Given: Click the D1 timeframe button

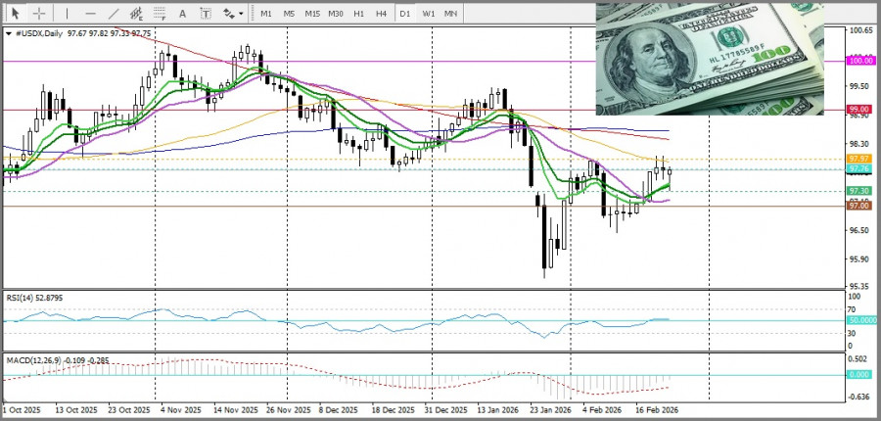Looking at the screenshot, I should pyautogui.click(x=405, y=14).
